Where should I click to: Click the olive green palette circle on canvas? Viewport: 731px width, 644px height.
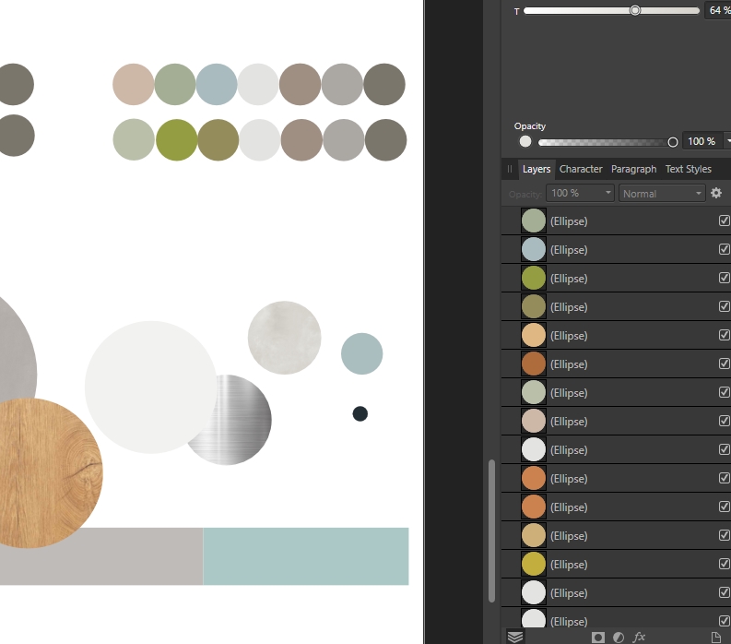click(x=176, y=139)
